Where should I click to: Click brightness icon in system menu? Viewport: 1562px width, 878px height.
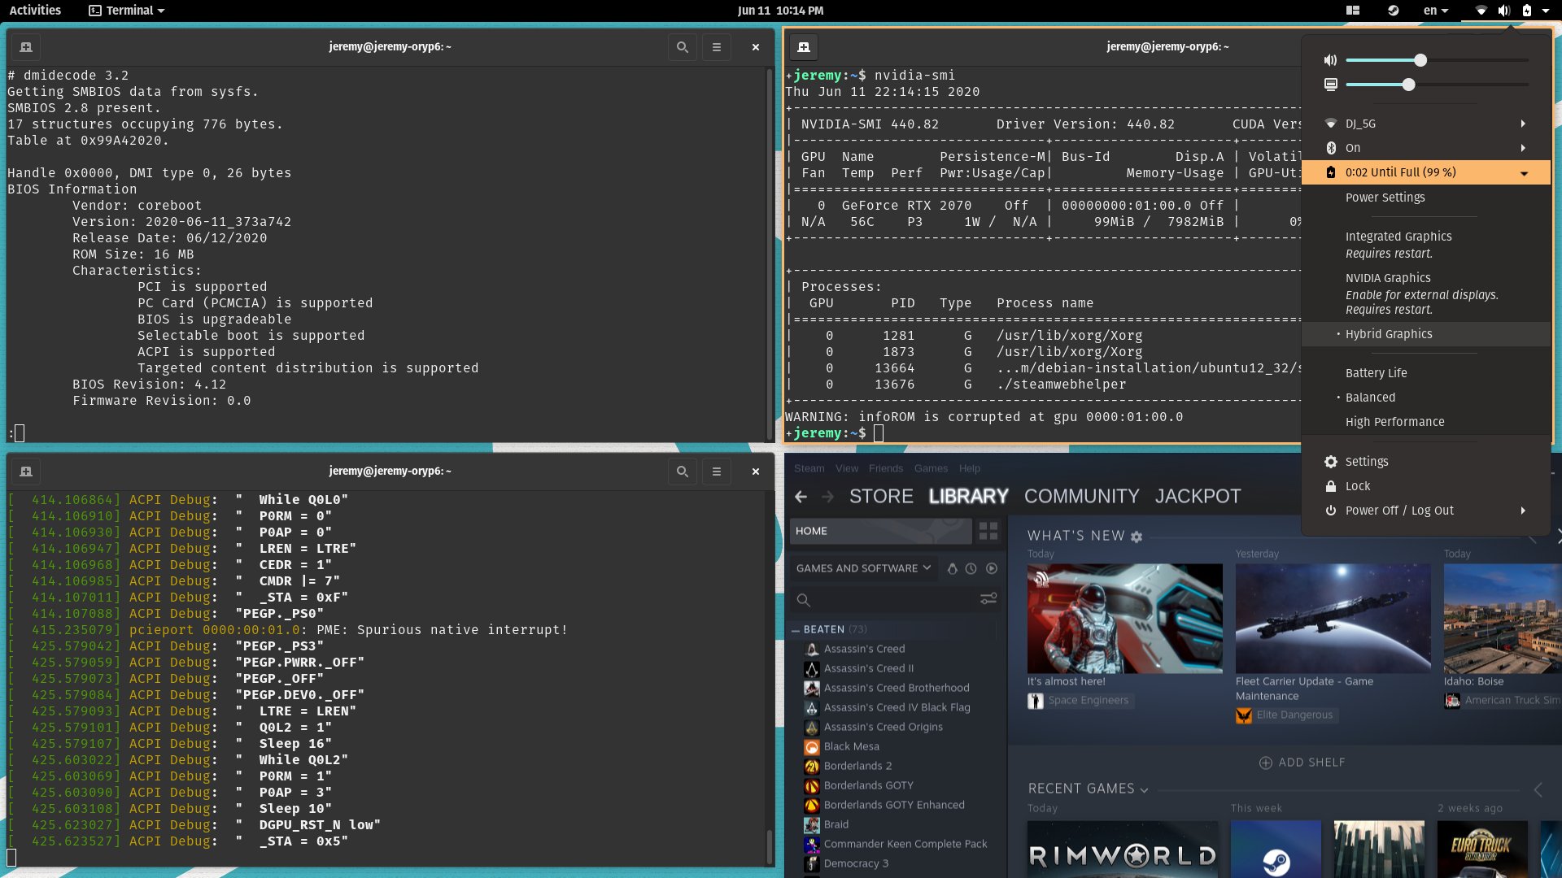(1331, 85)
